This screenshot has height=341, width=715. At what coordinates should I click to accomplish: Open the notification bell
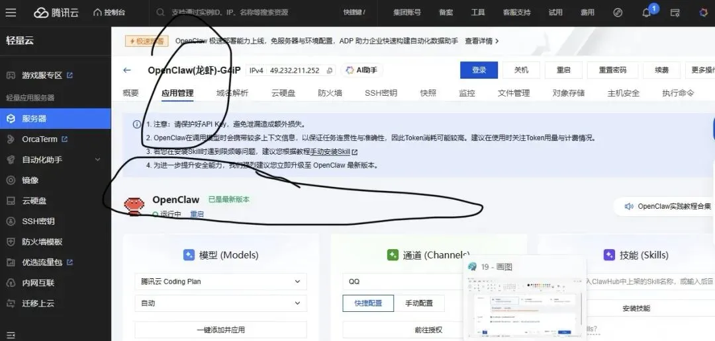pos(646,13)
